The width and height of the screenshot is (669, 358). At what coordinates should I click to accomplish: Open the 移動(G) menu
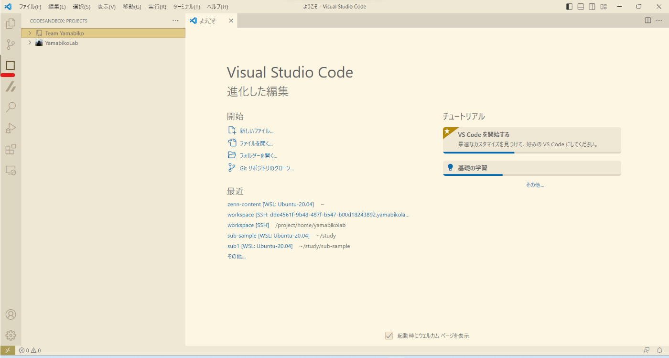pyautogui.click(x=132, y=7)
